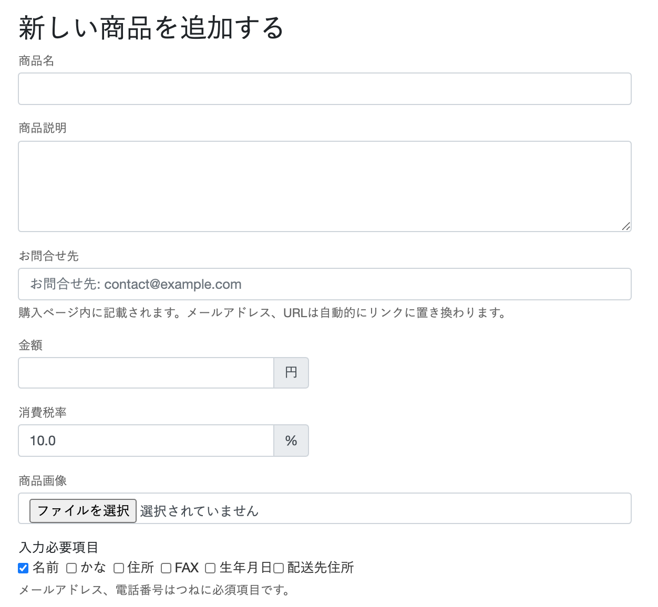Click the 選択されていません file status text
Screen dimensions: 658x607
click(x=199, y=511)
